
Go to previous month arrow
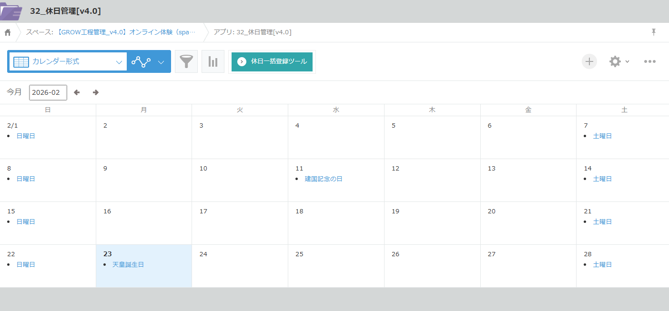(77, 92)
